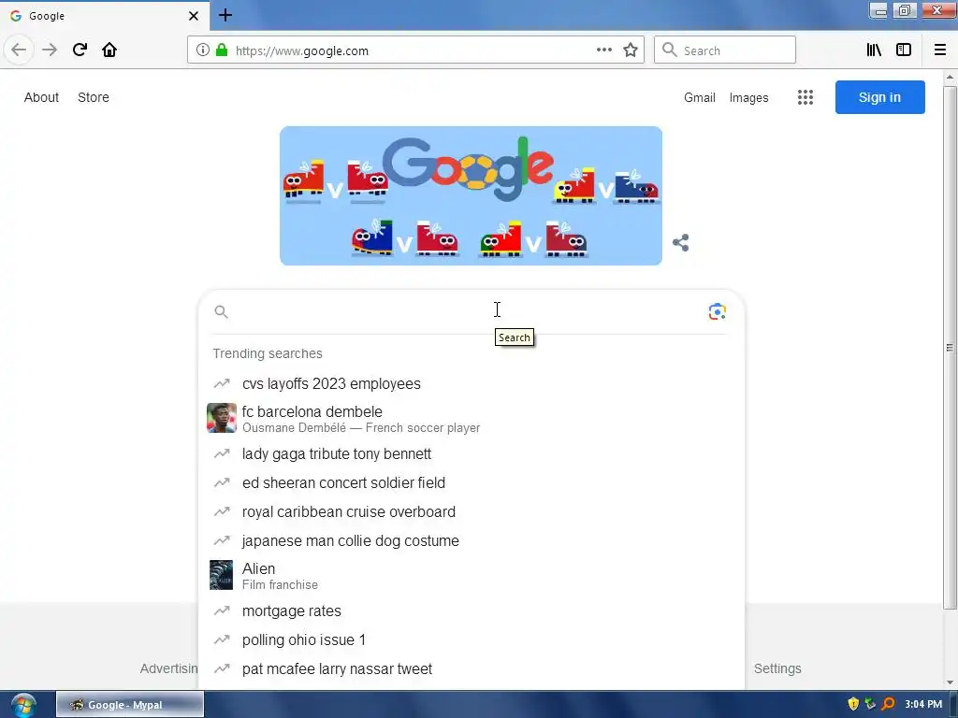Share the Google Doodle via share icon
Viewport: 958px width, 718px height.
[x=681, y=243]
